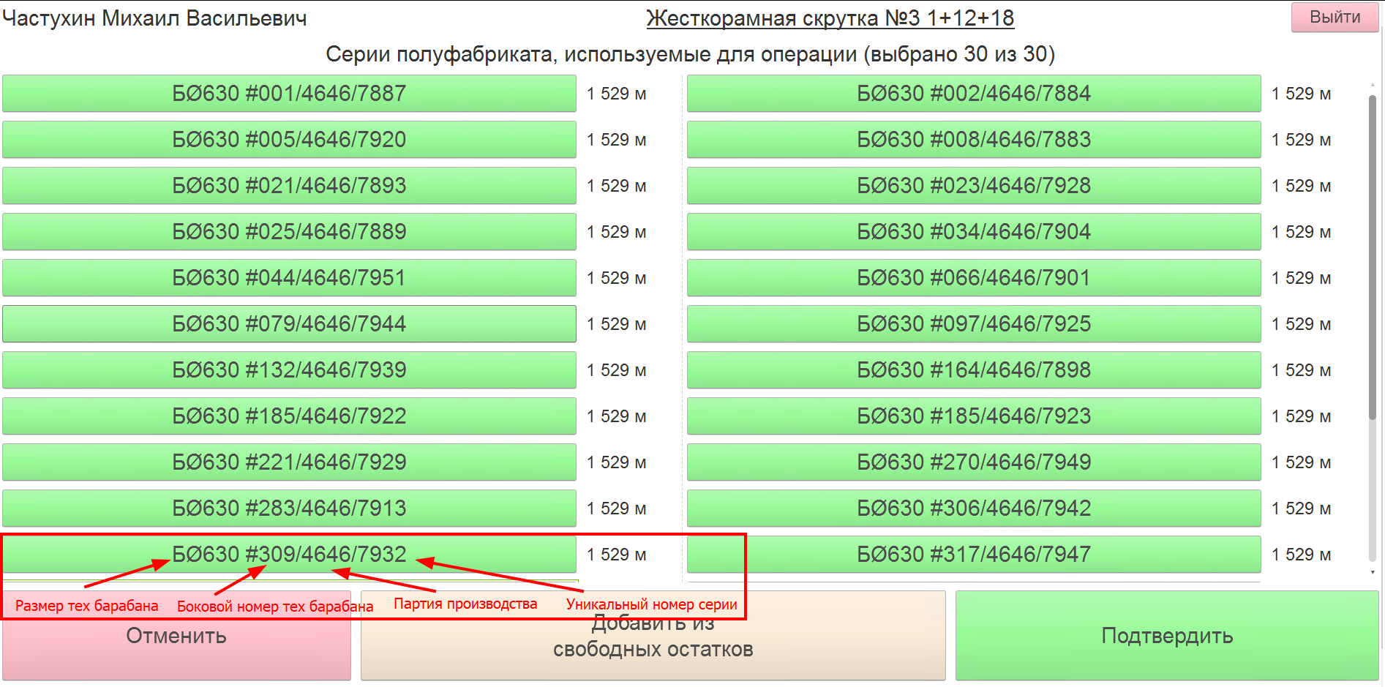Toggle series БØ630 #023/4646/7928
The width and height of the screenshot is (1385, 687).
pyautogui.click(x=974, y=185)
